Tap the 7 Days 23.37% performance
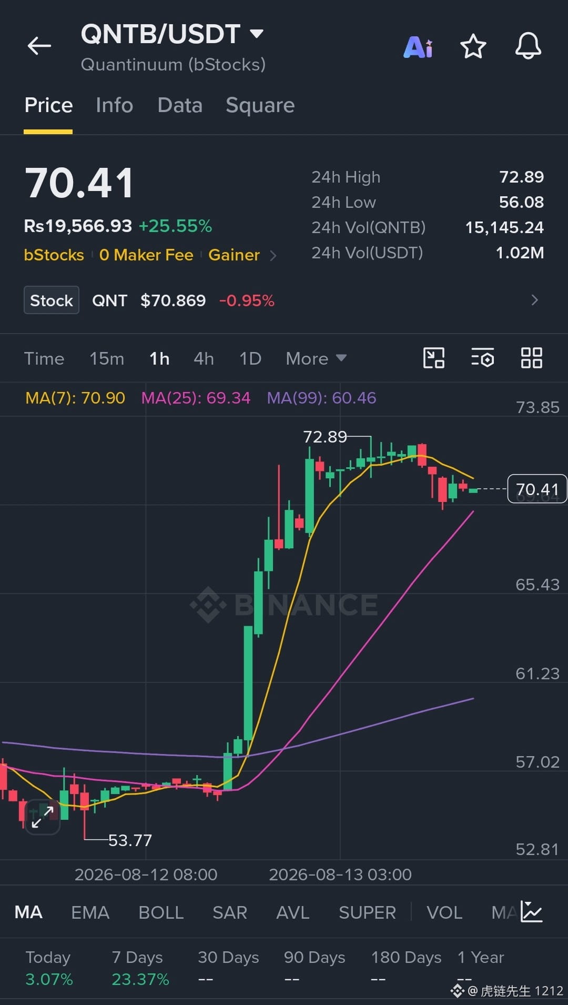The image size is (568, 1005). click(x=140, y=968)
